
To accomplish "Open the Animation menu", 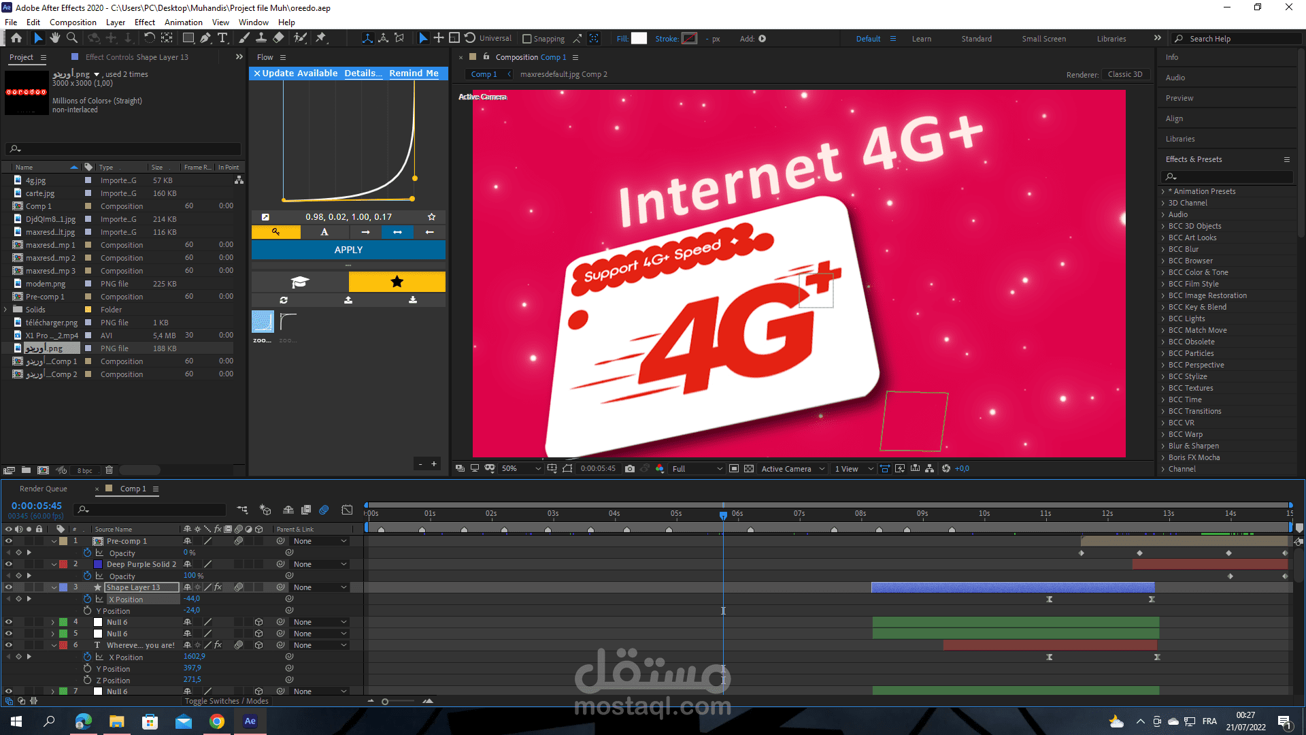I will coord(183,22).
